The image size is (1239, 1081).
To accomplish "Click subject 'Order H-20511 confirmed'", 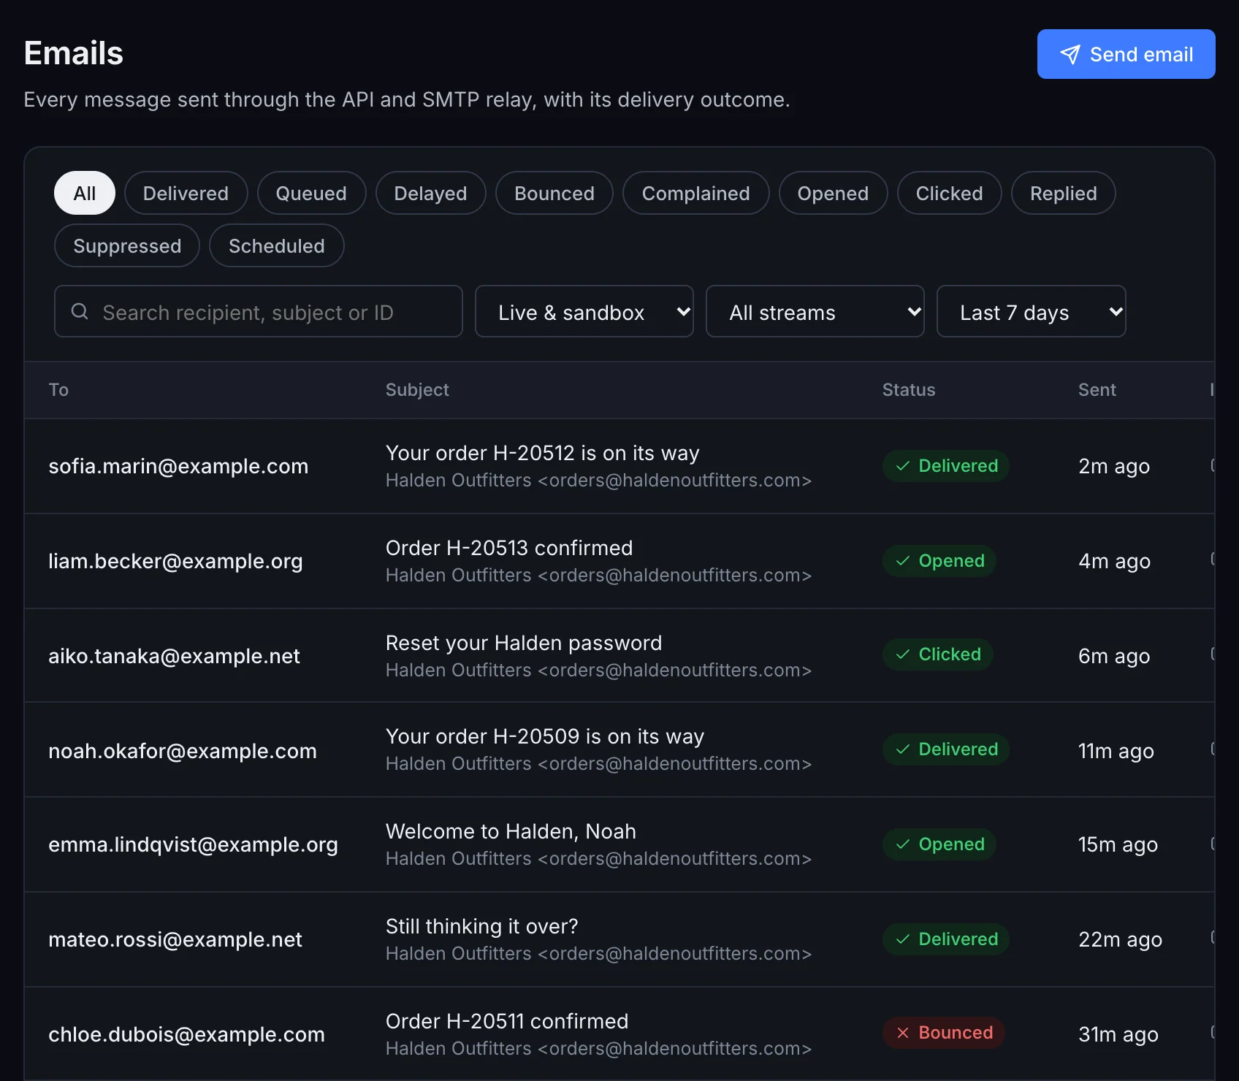I will [507, 1021].
